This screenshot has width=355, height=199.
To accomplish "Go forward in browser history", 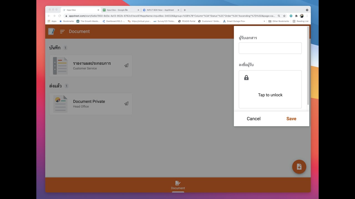I will [54, 16].
